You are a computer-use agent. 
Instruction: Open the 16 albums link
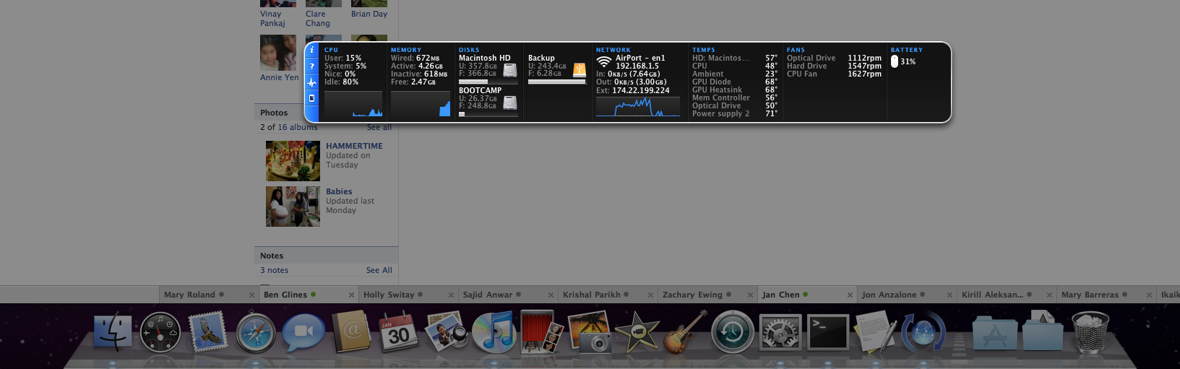298,127
